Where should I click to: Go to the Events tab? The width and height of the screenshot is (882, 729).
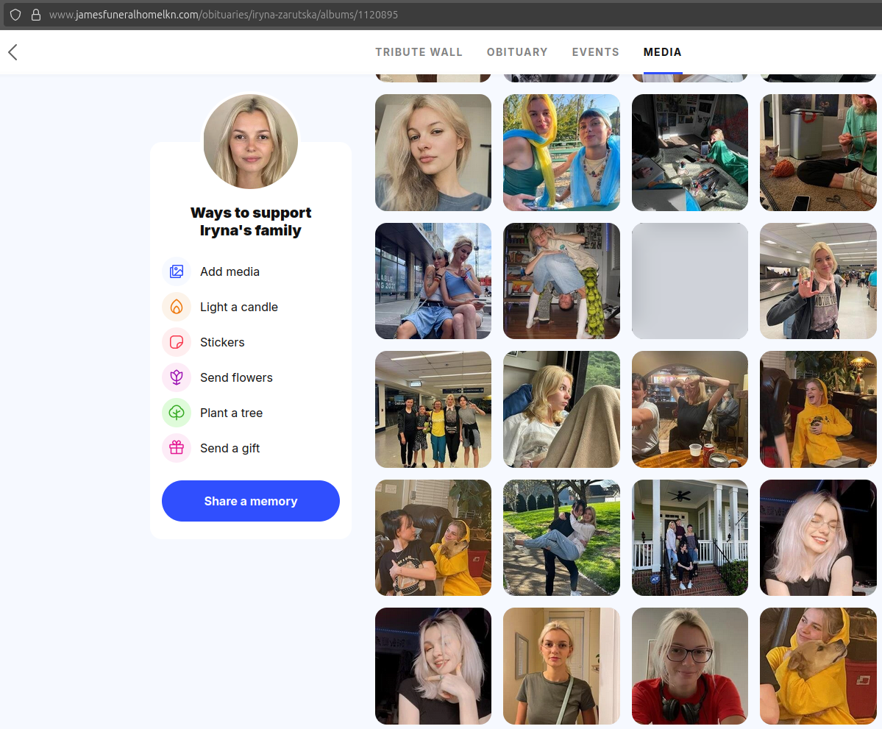(595, 52)
